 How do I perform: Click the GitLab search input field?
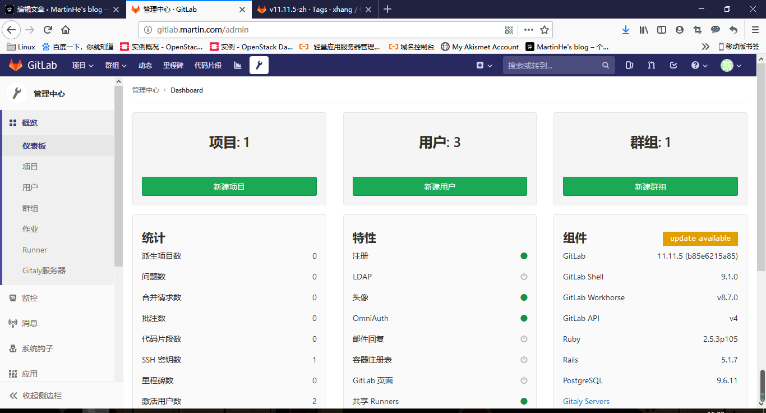click(552, 65)
